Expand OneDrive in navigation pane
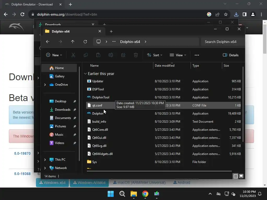The image size is (267, 200). (45, 85)
